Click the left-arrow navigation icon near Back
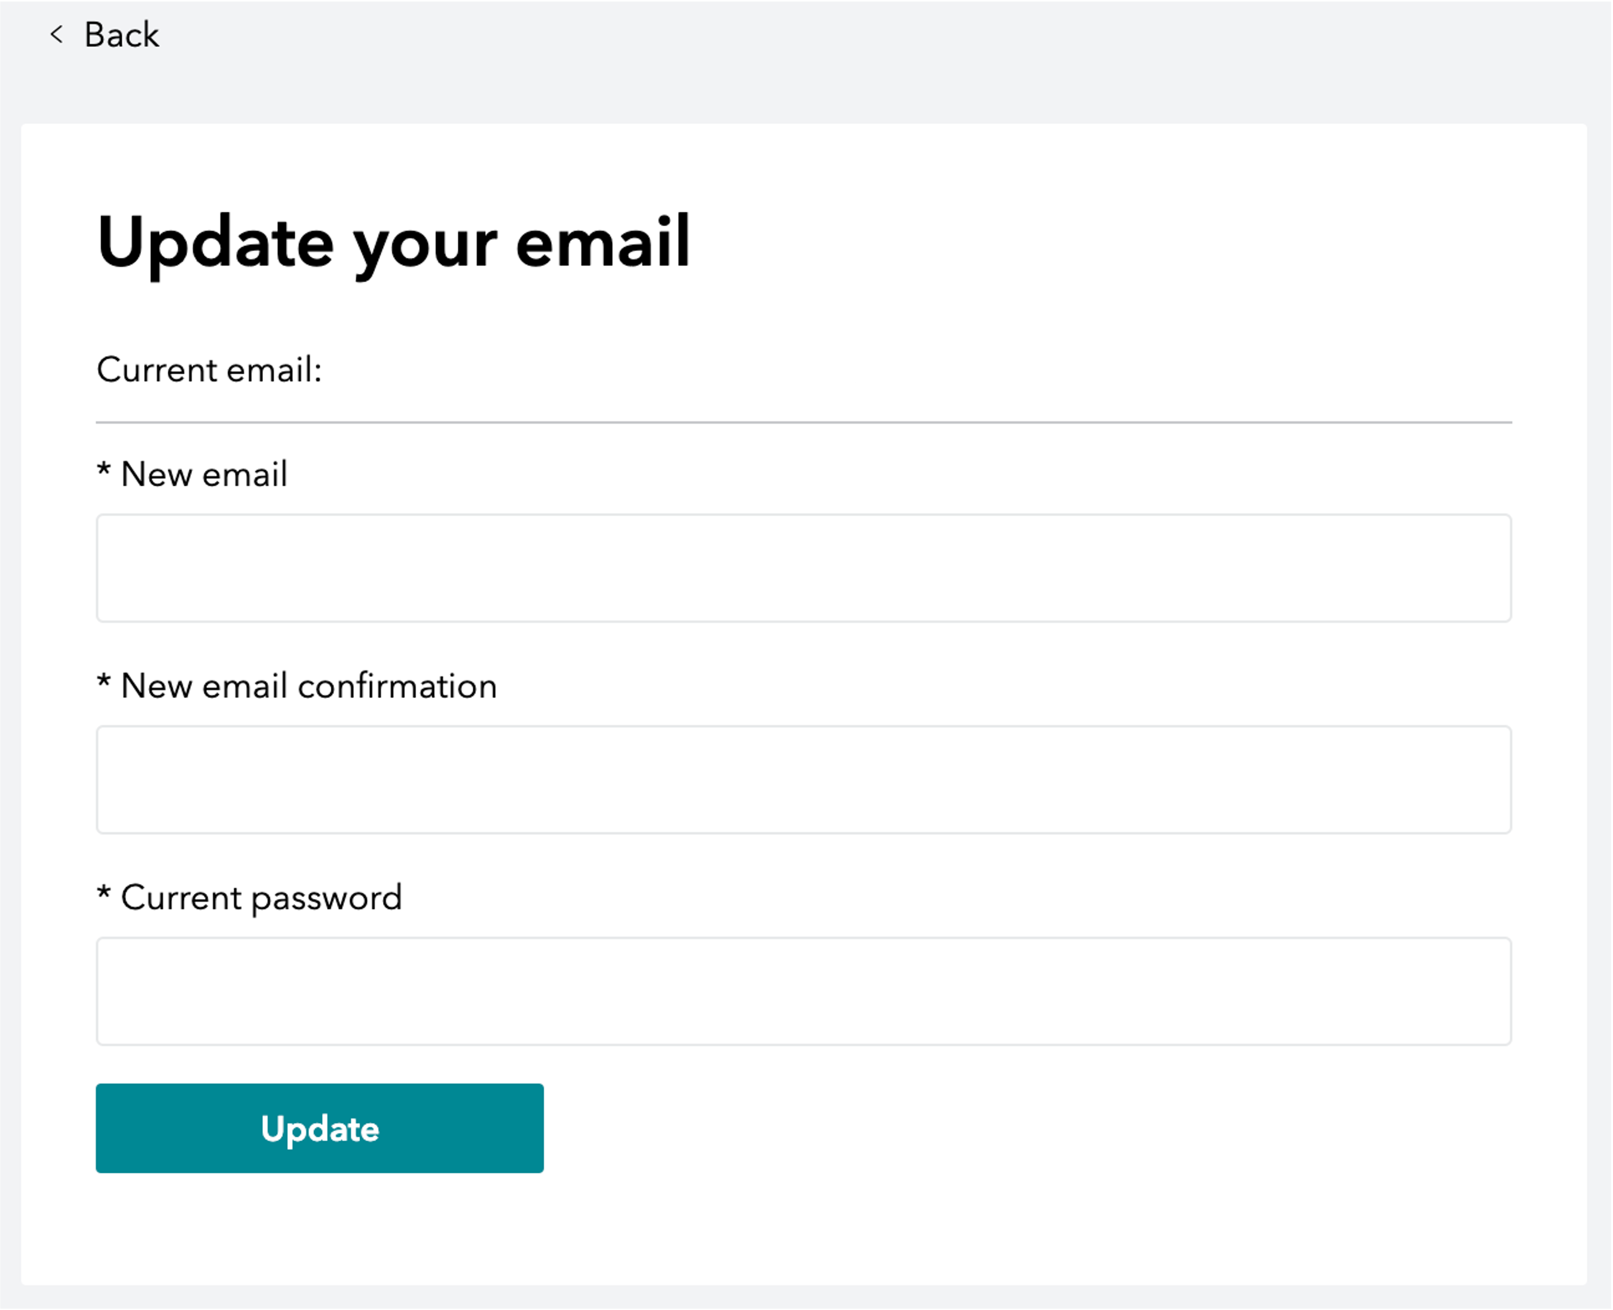 (x=56, y=34)
